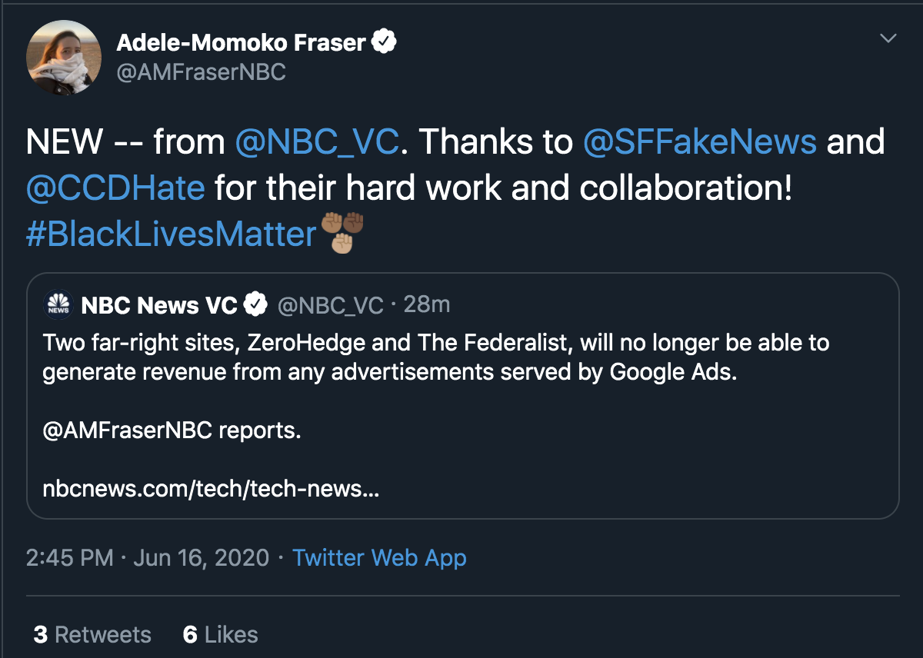923x658 pixels.
Task: View the 6 Likes list
Action: pyautogui.click(x=221, y=634)
